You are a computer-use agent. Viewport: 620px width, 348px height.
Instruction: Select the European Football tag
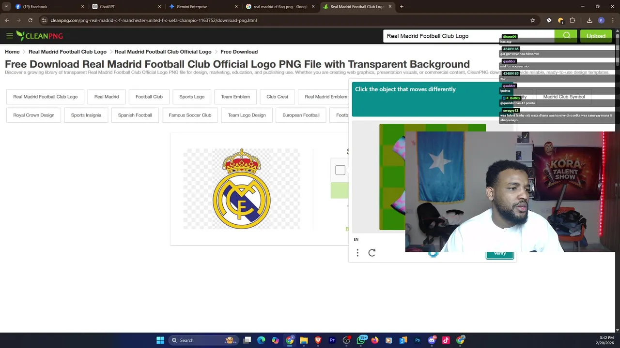[x=301, y=115]
